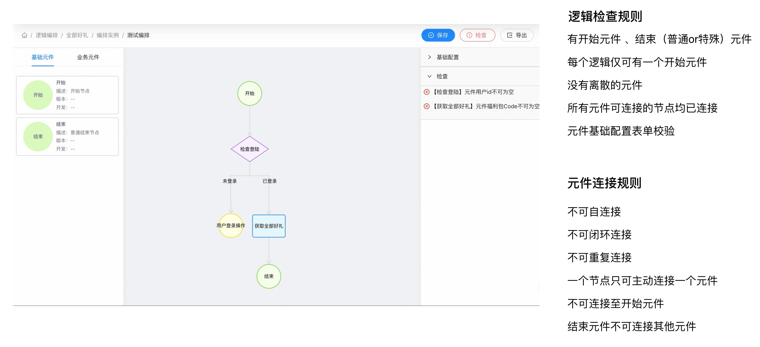Click the 未登录 branch label
The height and width of the screenshot is (347, 760).
tap(229, 181)
